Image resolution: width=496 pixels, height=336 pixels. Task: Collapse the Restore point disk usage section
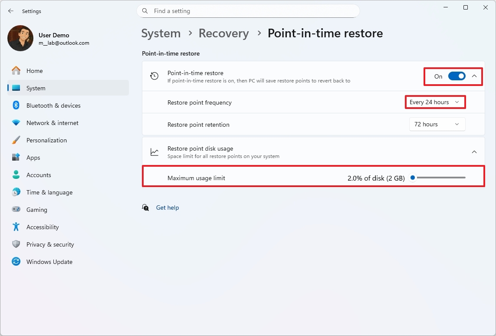[474, 152]
